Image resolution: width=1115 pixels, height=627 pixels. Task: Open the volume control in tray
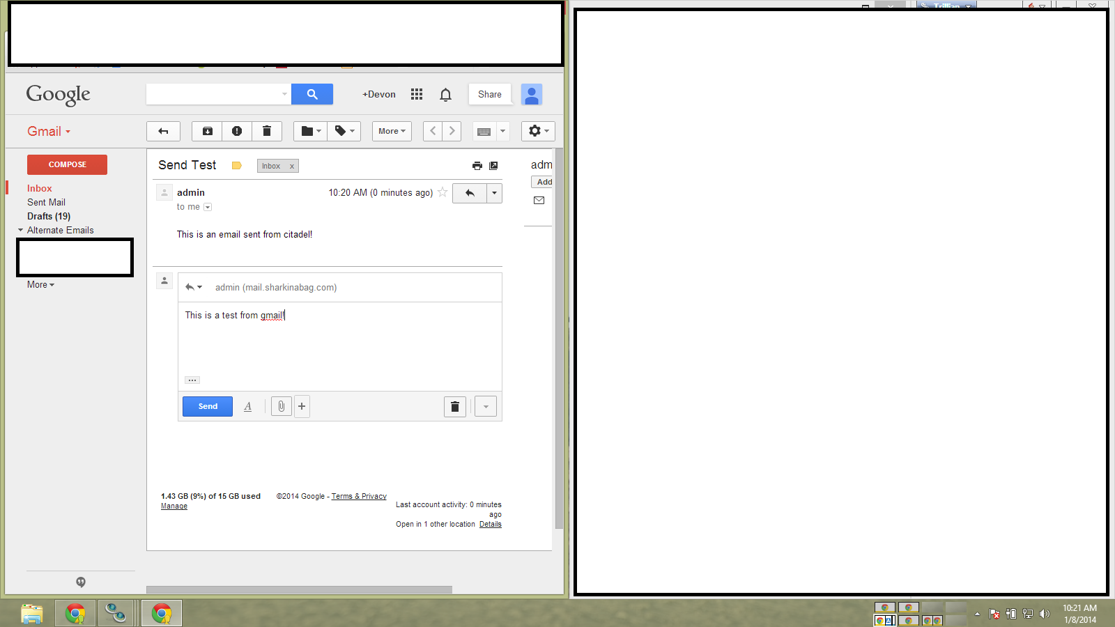(1044, 614)
